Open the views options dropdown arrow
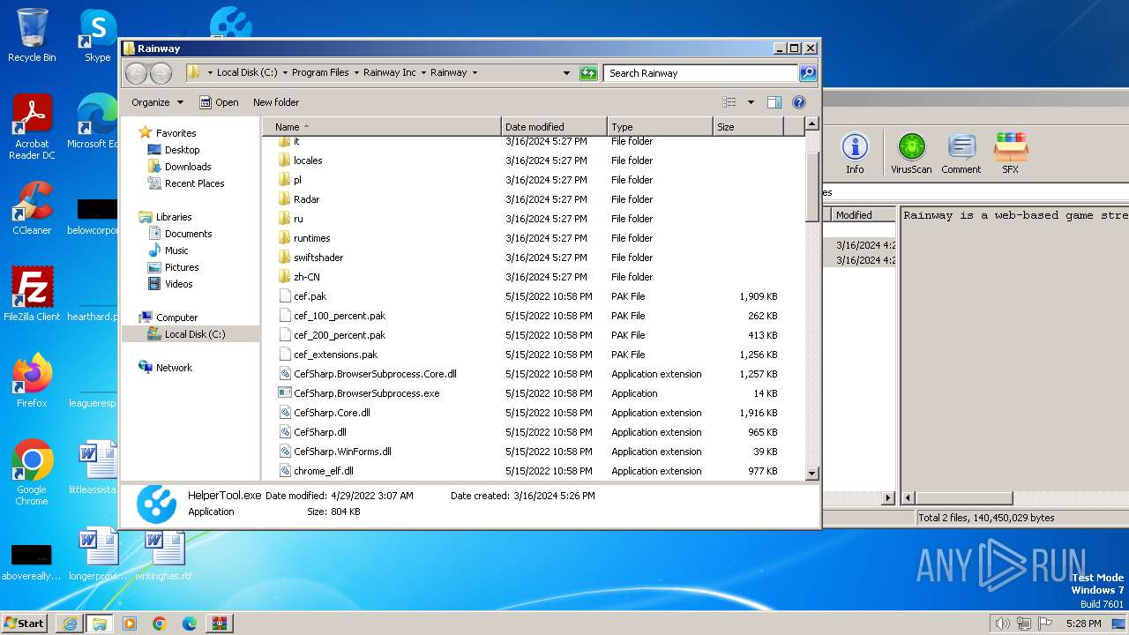This screenshot has width=1129, height=635. click(751, 102)
